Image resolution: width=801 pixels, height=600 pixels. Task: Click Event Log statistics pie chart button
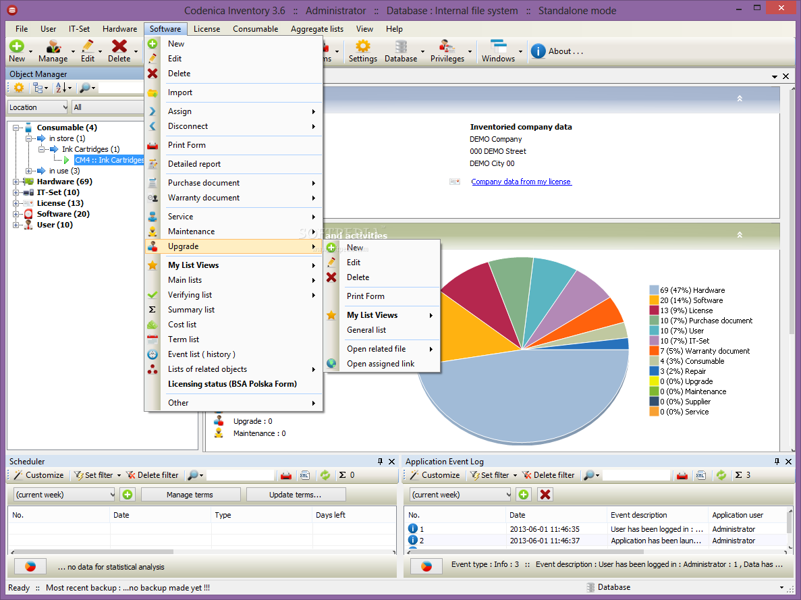(426, 566)
